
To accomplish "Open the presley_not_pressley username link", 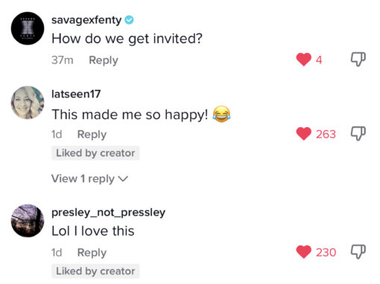I will tap(108, 213).
